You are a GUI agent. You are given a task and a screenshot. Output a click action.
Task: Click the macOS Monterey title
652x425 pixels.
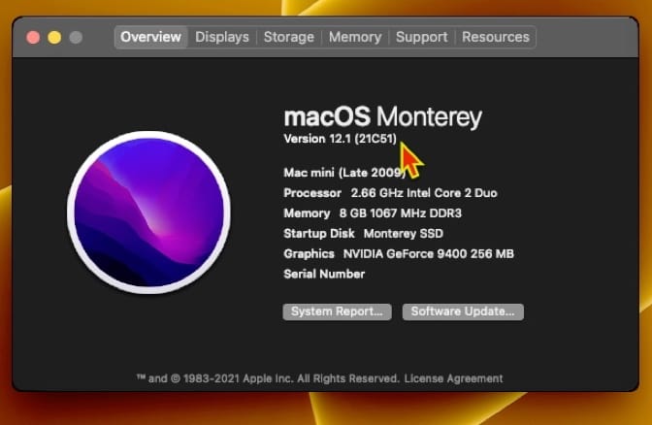coord(383,116)
